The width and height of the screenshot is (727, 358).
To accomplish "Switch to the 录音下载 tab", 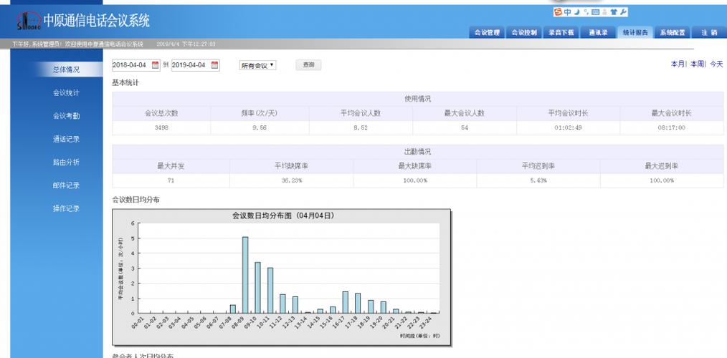I will click(561, 32).
